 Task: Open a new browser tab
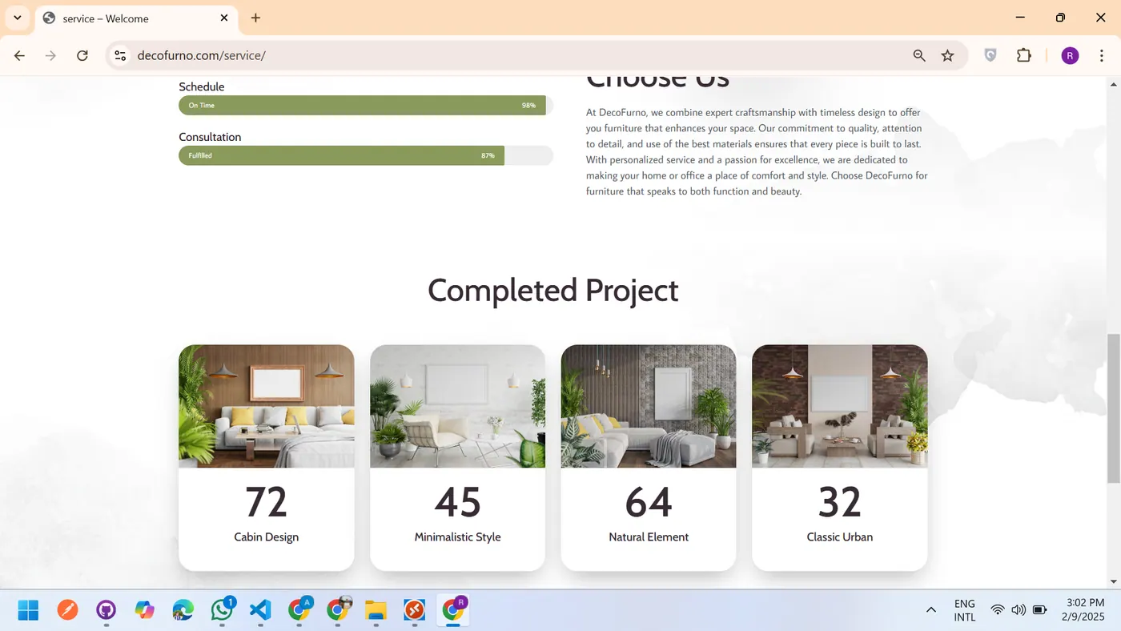pos(255,18)
